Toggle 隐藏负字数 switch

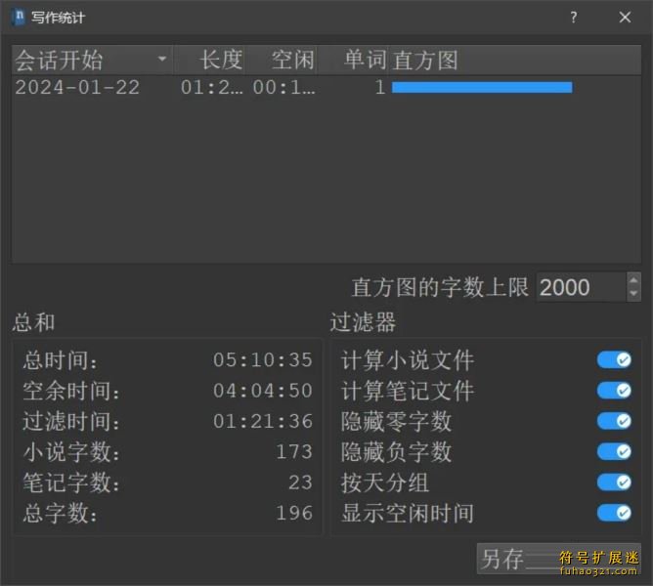coord(614,451)
